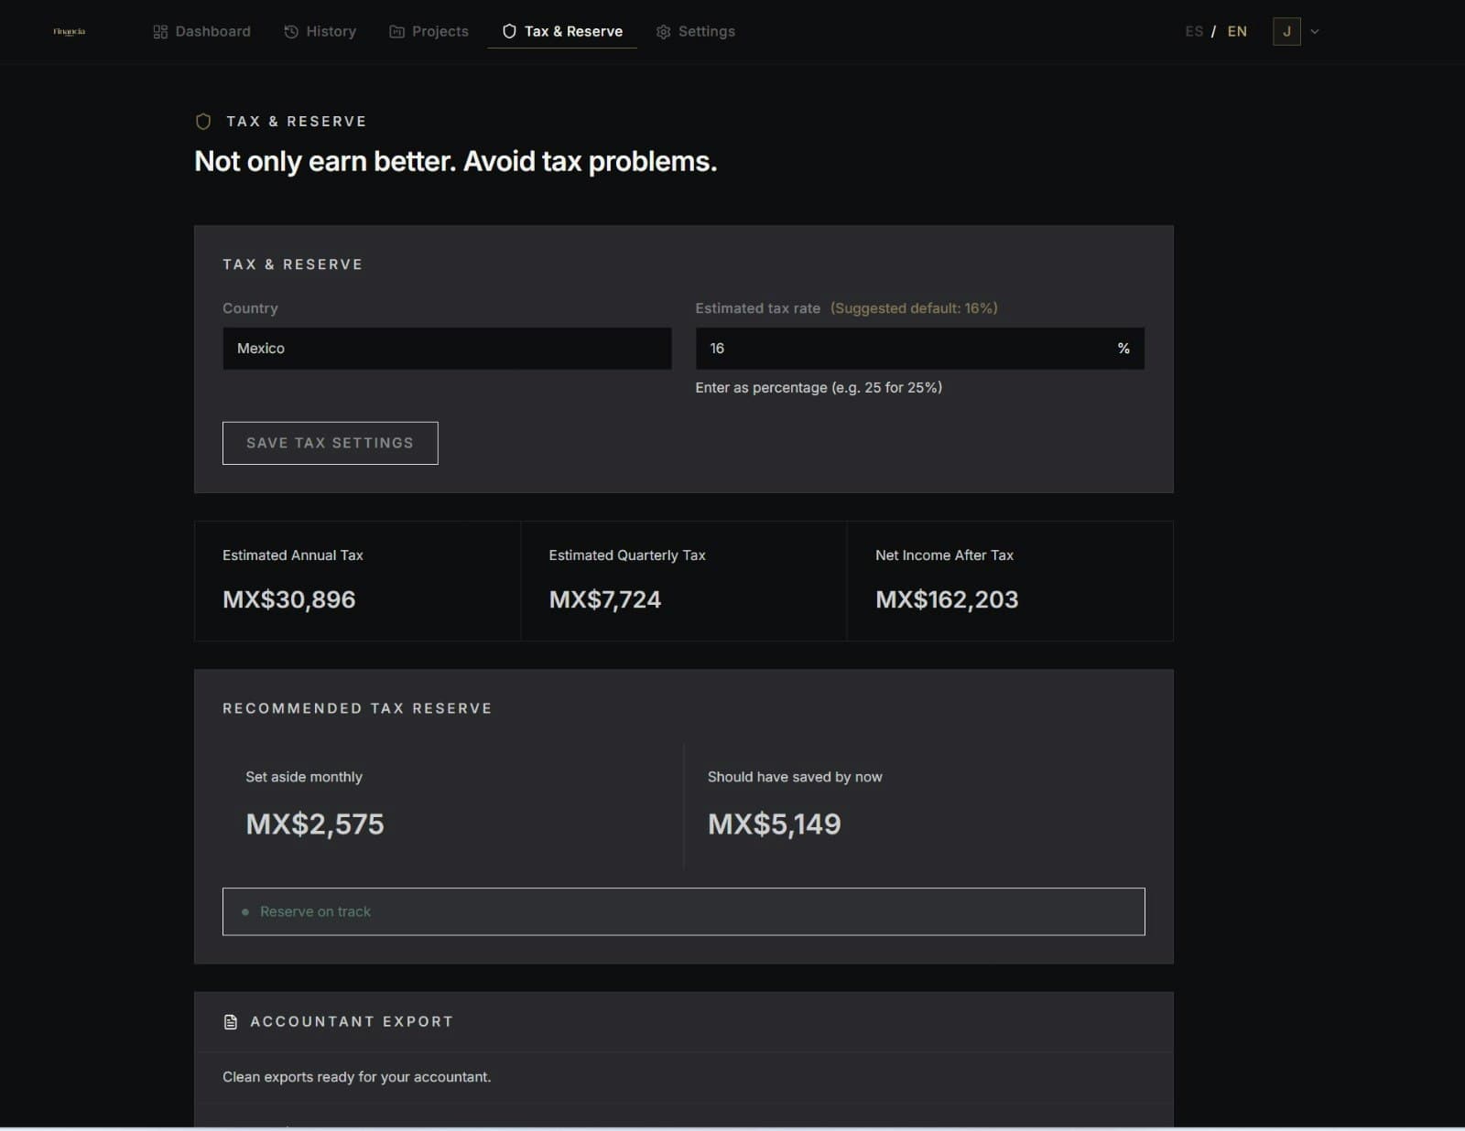Click the shield icon beside TAX & RESERVE heading

tap(202, 120)
